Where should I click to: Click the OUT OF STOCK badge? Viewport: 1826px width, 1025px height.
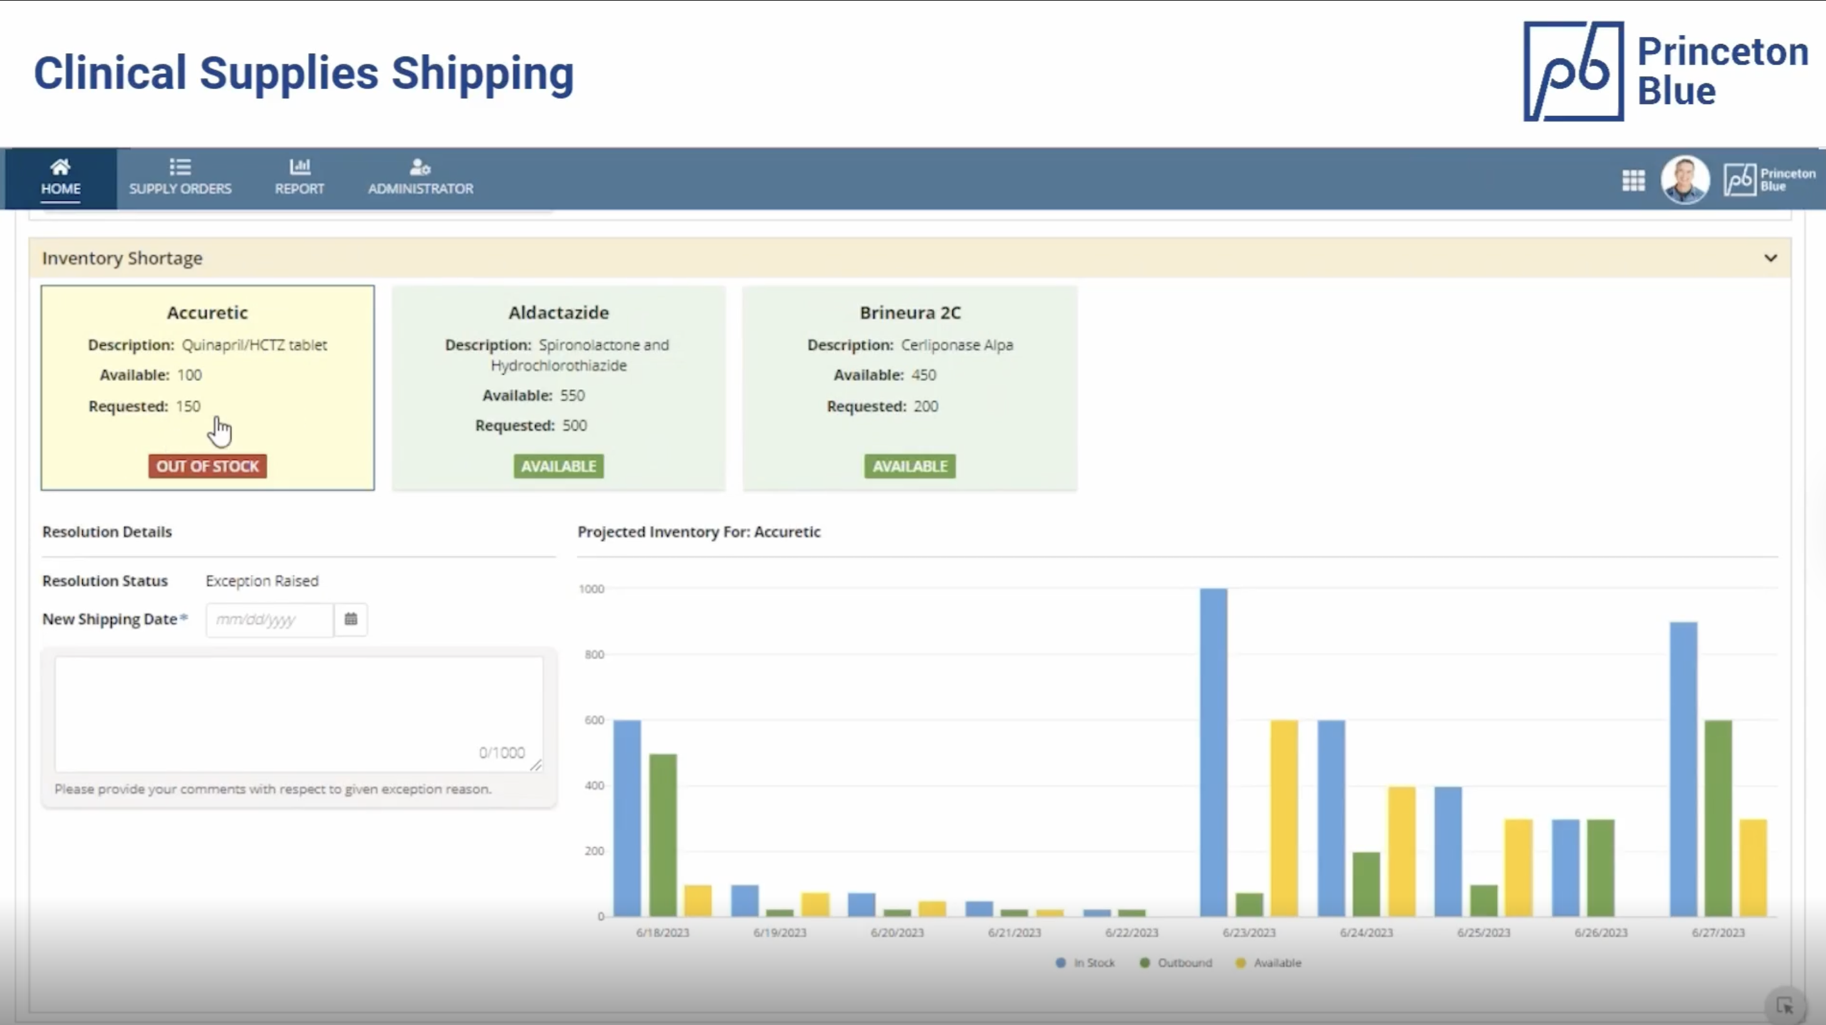(207, 466)
